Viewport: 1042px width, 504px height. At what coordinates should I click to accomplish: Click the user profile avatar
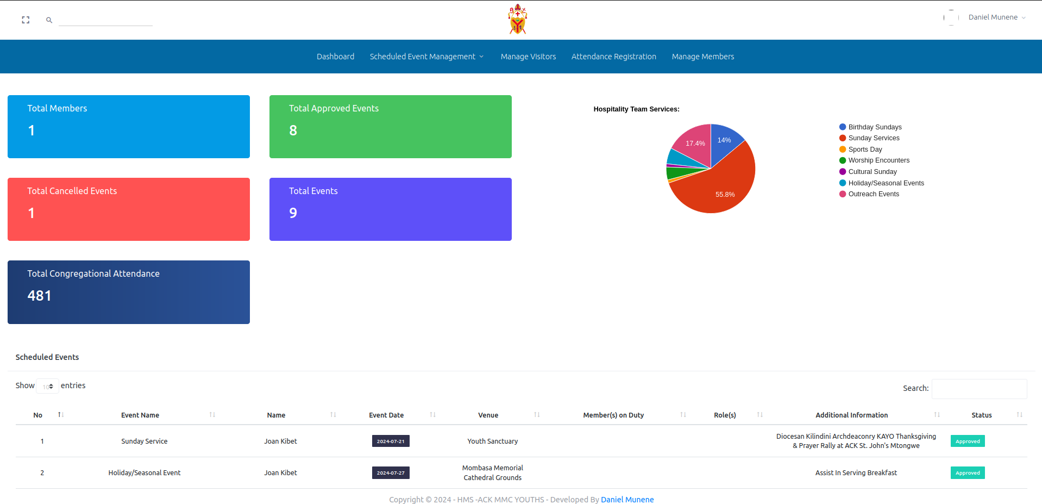coord(951,17)
